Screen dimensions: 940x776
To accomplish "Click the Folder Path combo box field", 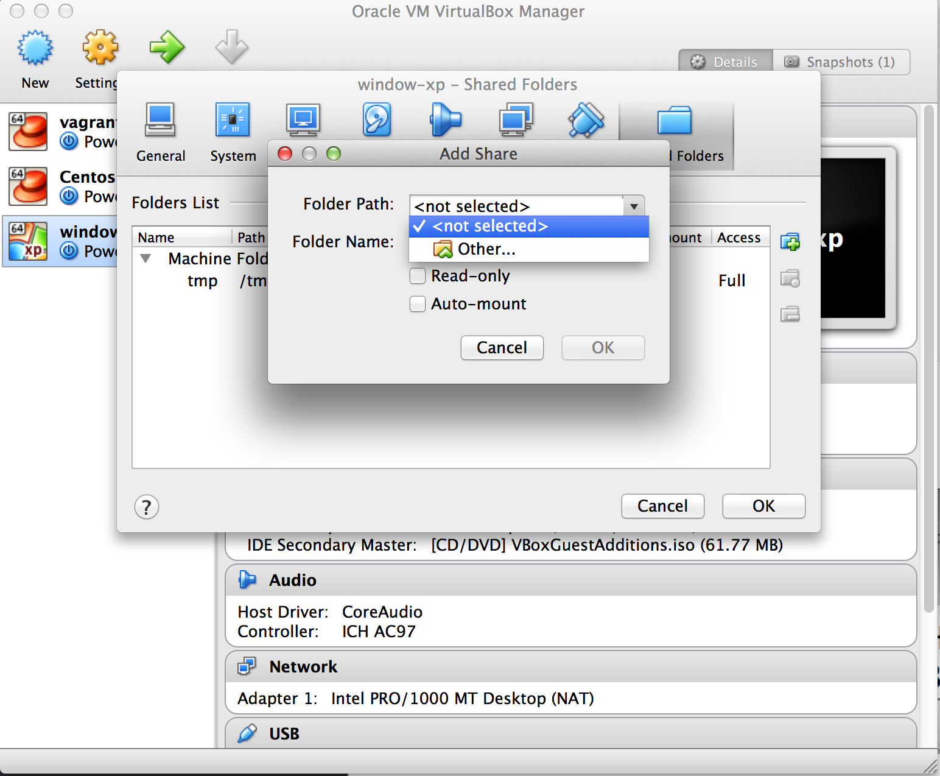I will click(x=527, y=206).
